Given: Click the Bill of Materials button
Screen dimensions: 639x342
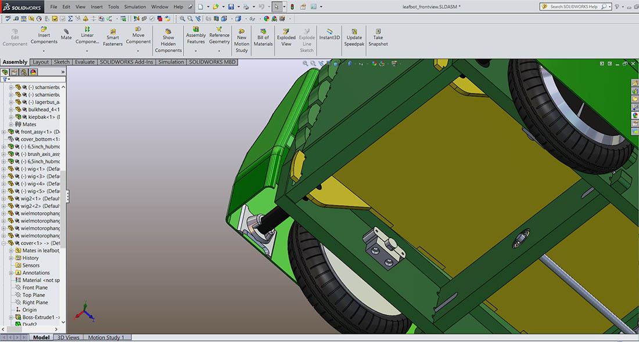Looking at the screenshot, I should (x=263, y=38).
